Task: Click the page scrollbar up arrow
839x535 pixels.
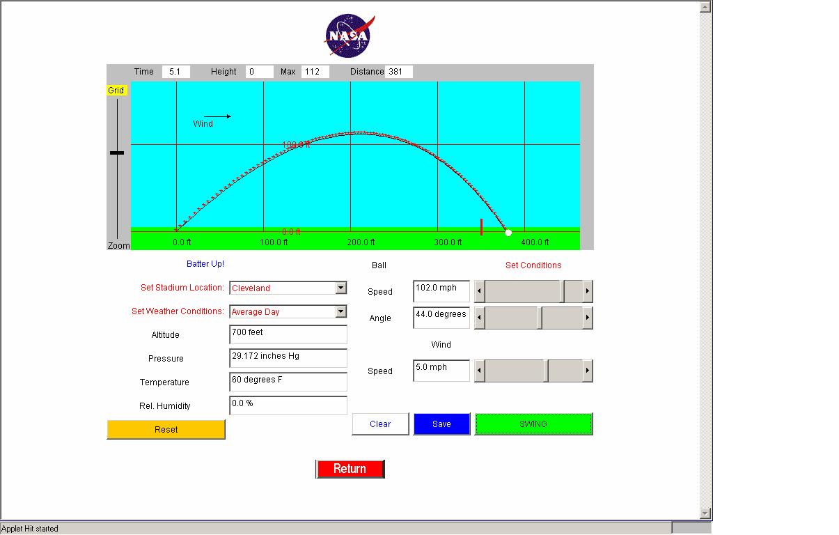Action: pos(705,7)
